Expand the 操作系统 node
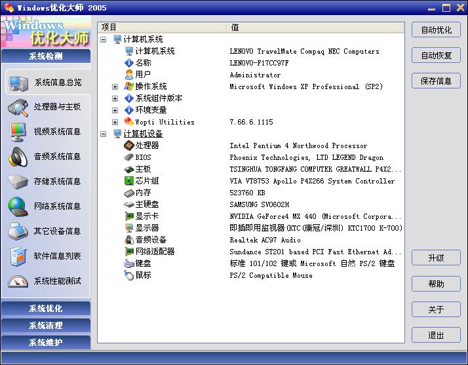This screenshot has width=468, height=365. click(x=115, y=87)
